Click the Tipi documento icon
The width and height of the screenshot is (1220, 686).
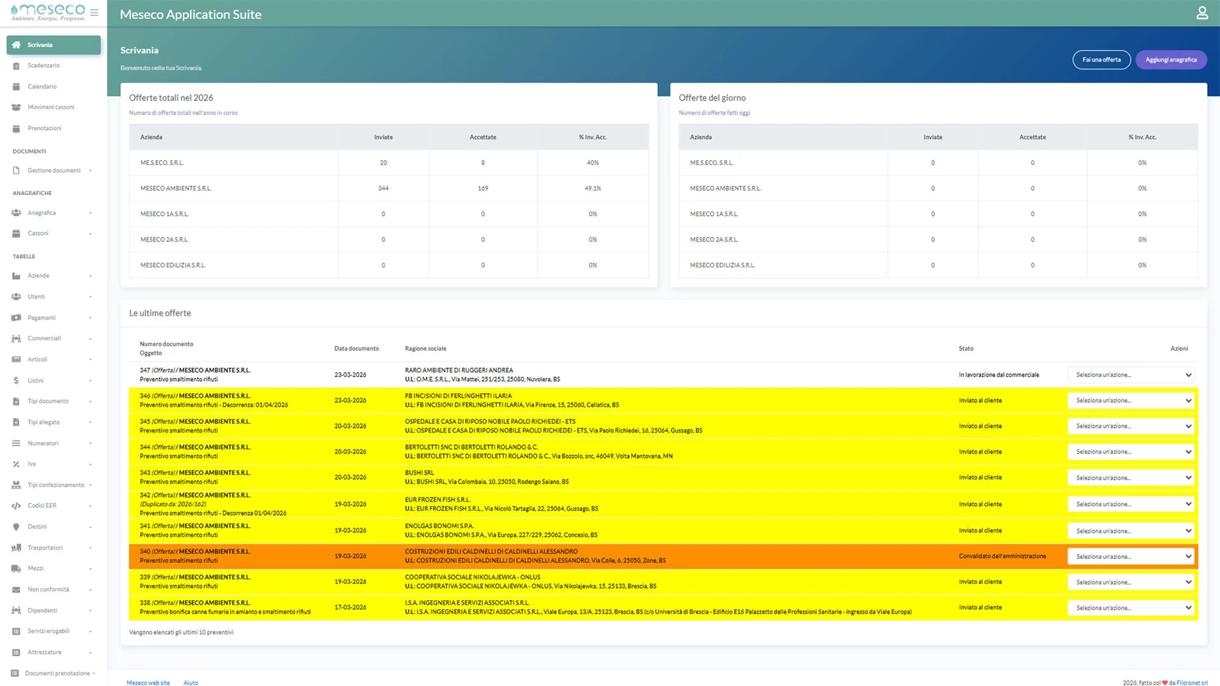click(17, 401)
